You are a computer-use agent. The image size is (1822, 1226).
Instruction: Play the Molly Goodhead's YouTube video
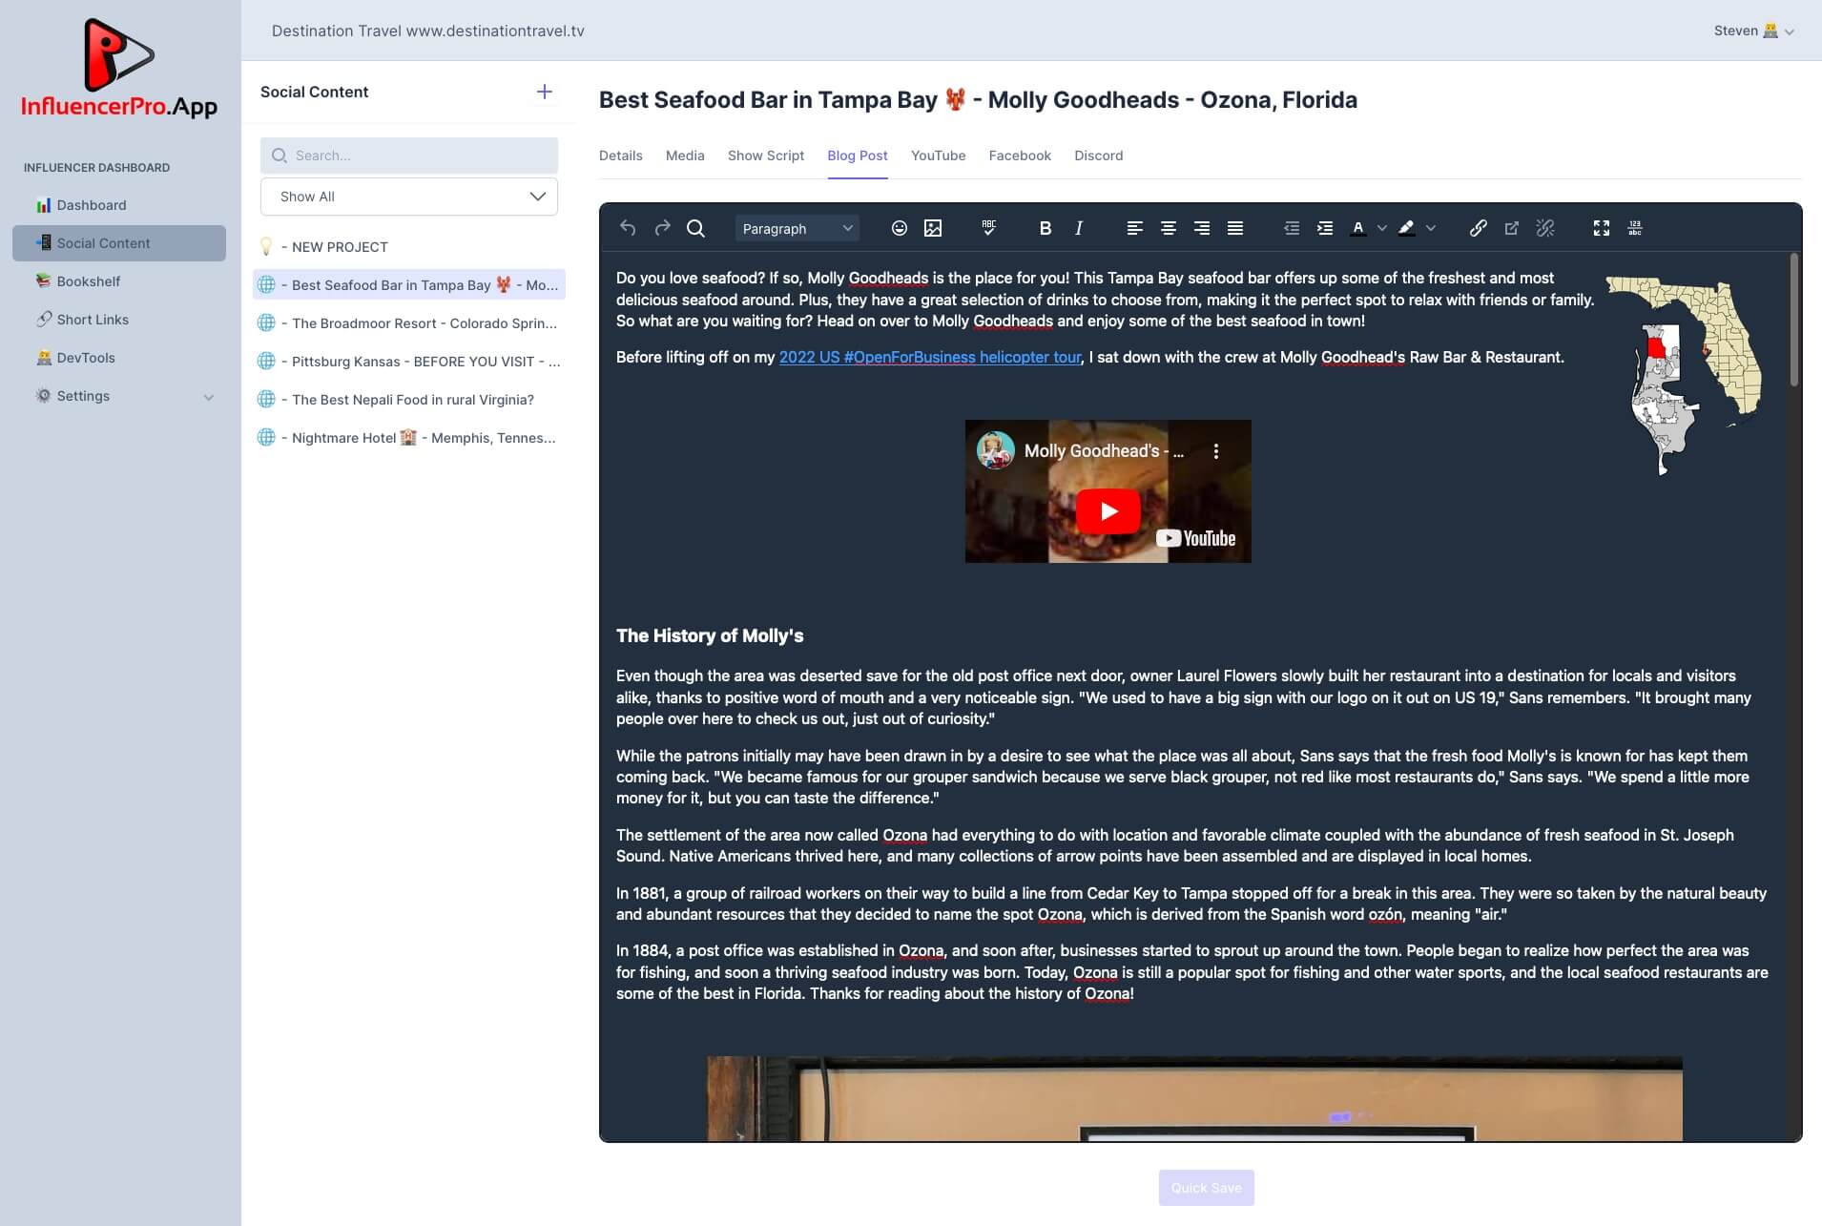pyautogui.click(x=1108, y=511)
